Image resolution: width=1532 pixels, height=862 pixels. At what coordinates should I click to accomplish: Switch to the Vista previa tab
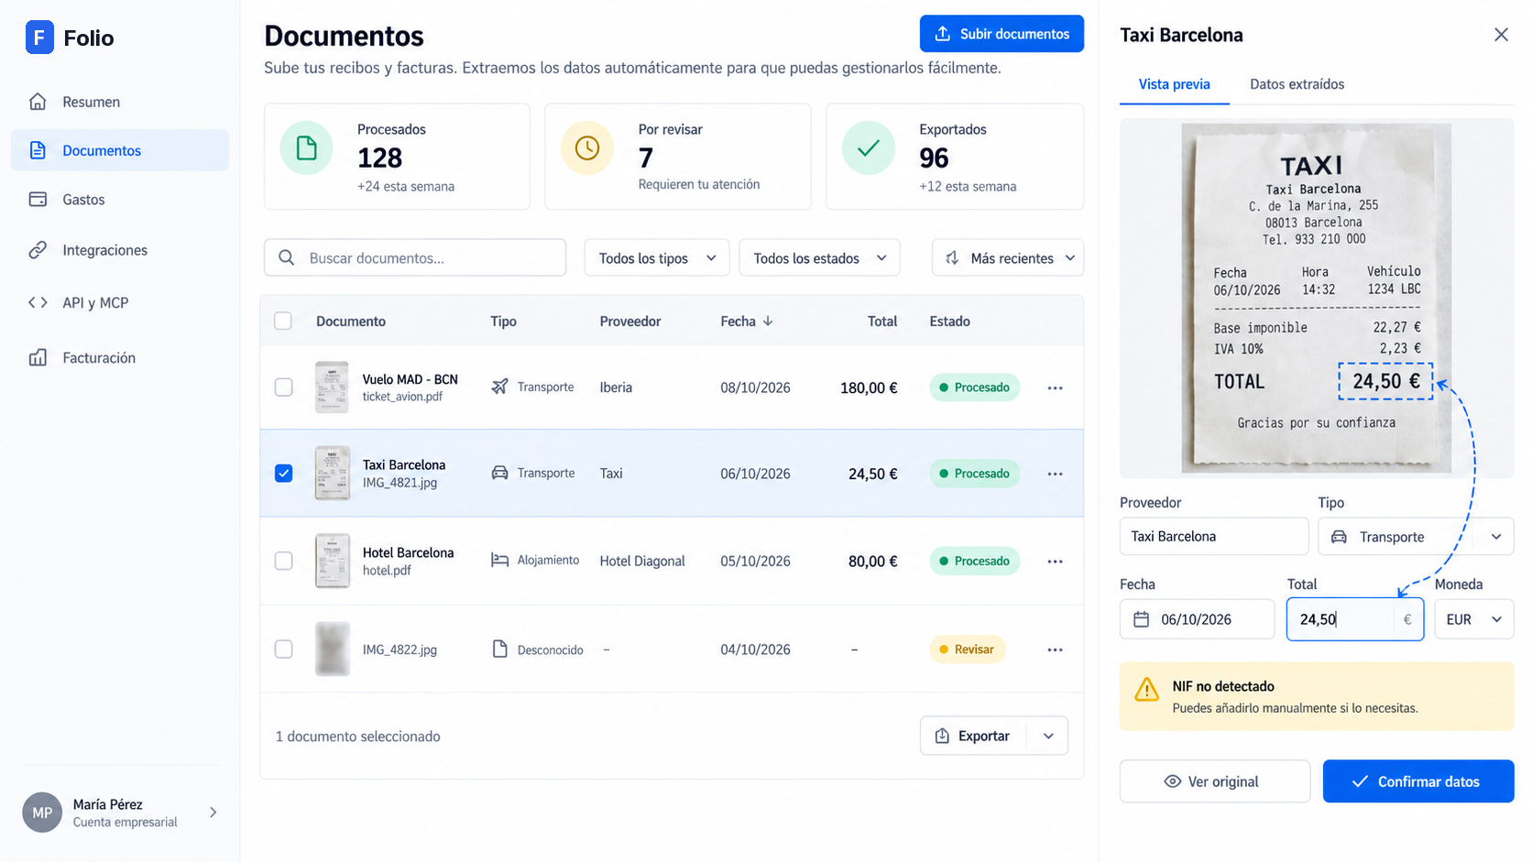pyautogui.click(x=1174, y=84)
